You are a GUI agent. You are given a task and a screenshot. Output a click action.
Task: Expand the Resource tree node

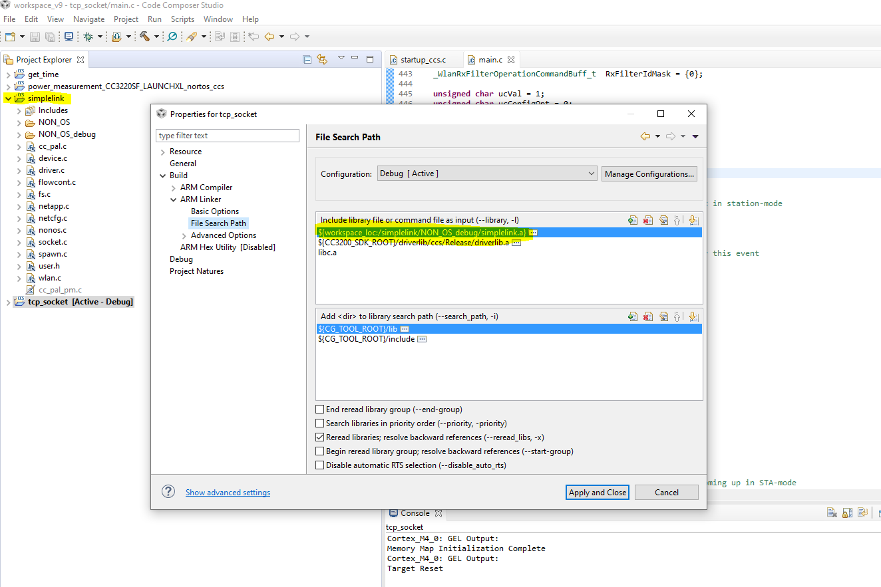tap(163, 152)
